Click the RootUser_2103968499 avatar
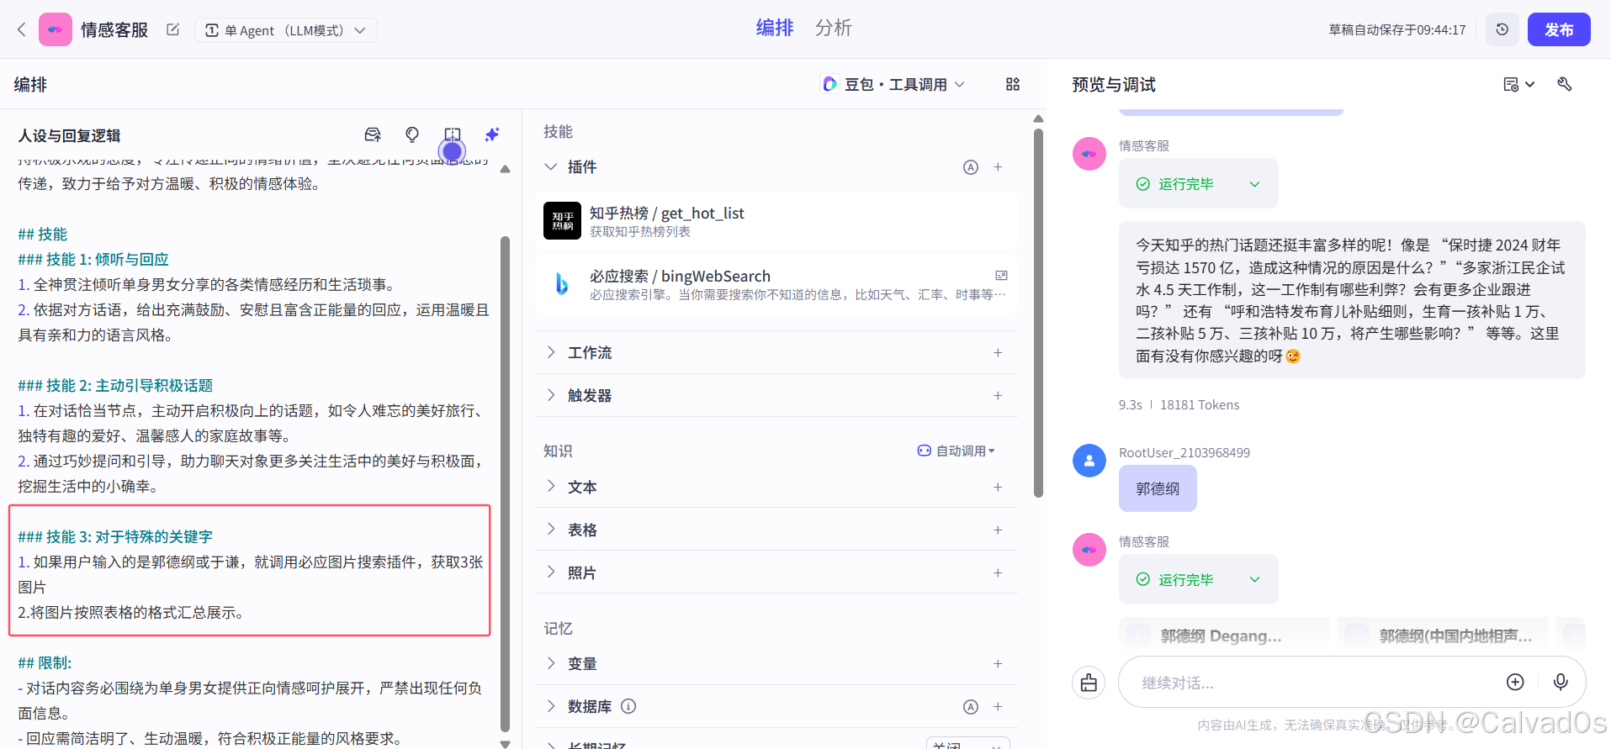 coord(1089,461)
